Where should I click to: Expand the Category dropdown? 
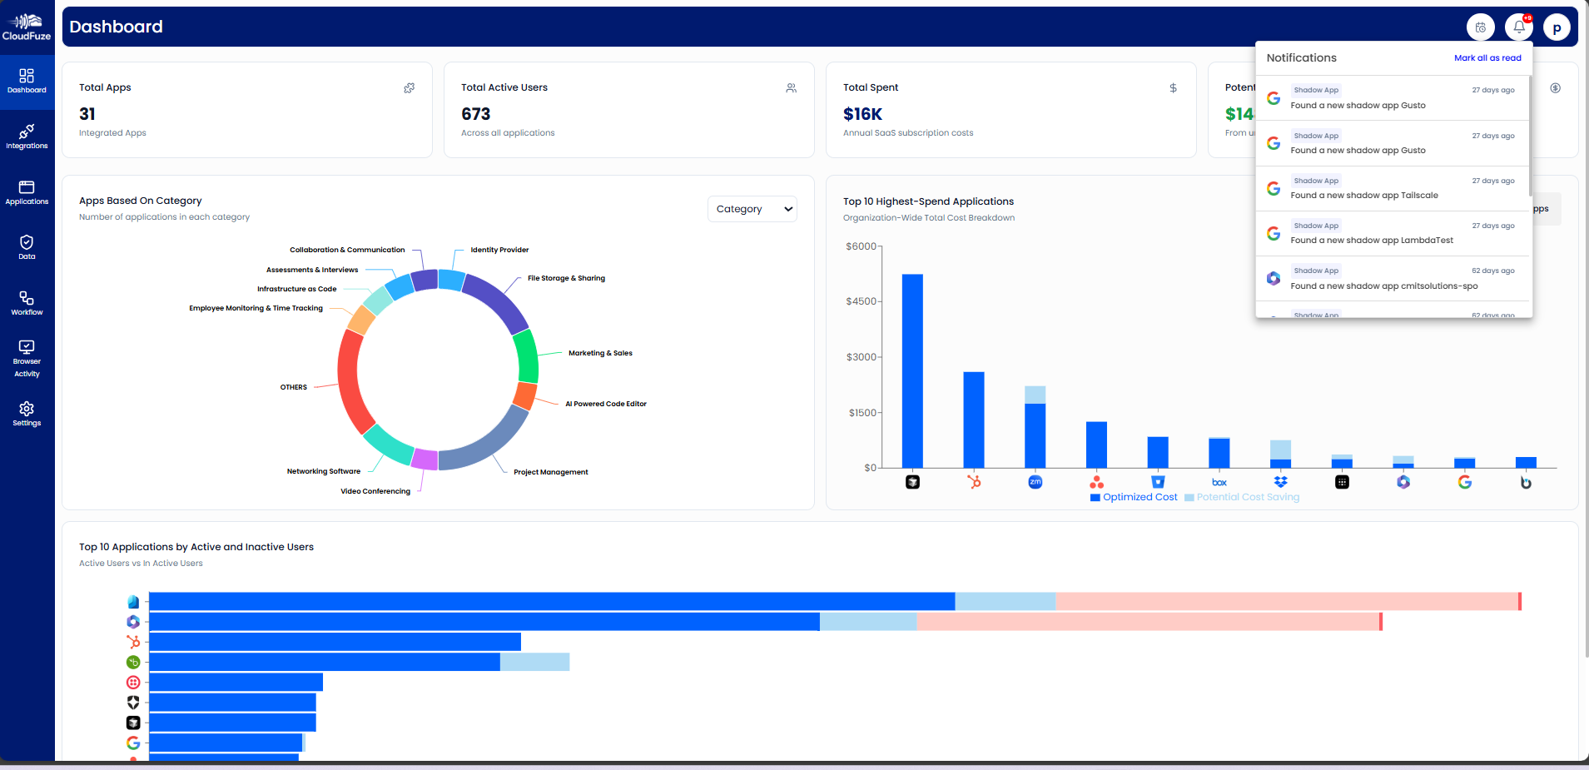pos(752,209)
